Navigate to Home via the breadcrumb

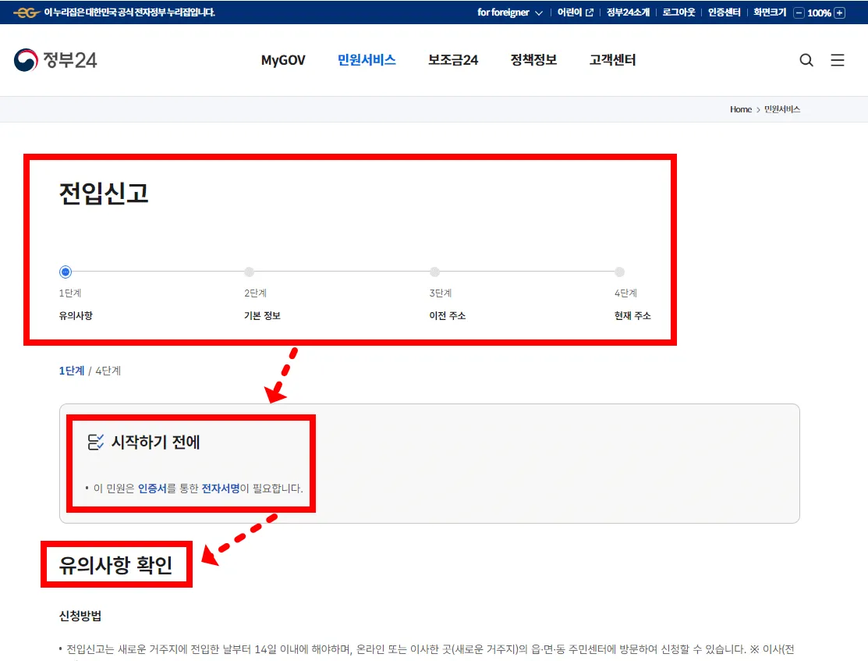click(x=740, y=109)
